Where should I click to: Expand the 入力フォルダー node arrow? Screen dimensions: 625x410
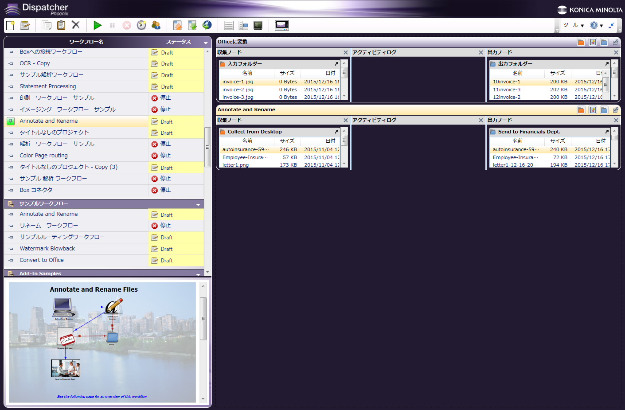(x=336, y=64)
